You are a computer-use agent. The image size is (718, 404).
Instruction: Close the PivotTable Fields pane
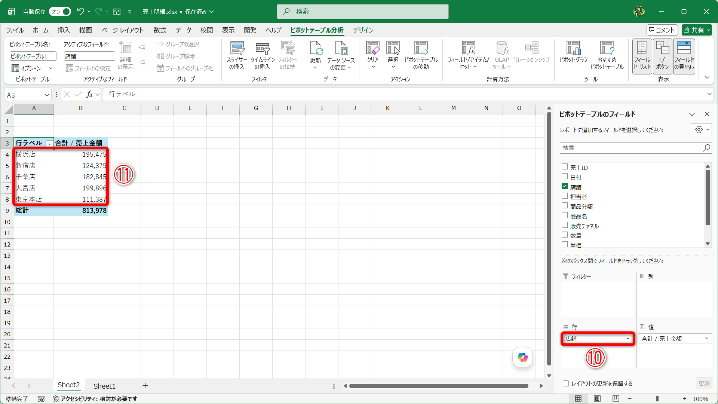tap(707, 114)
